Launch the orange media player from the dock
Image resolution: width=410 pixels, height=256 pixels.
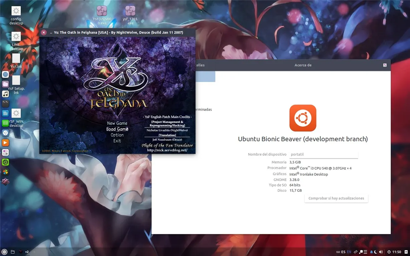coord(5,142)
